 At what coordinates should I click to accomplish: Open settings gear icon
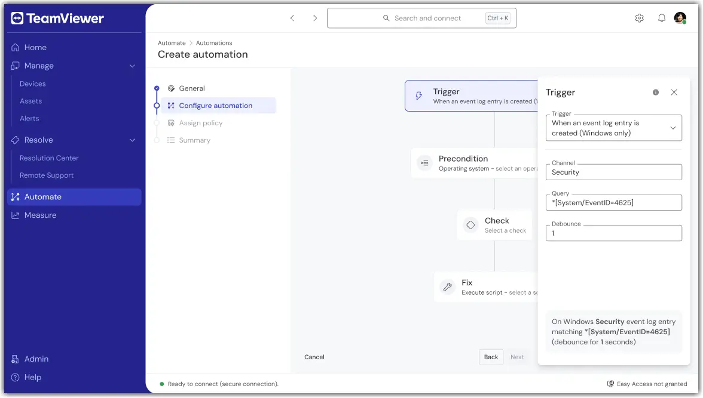click(x=640, y=18)
